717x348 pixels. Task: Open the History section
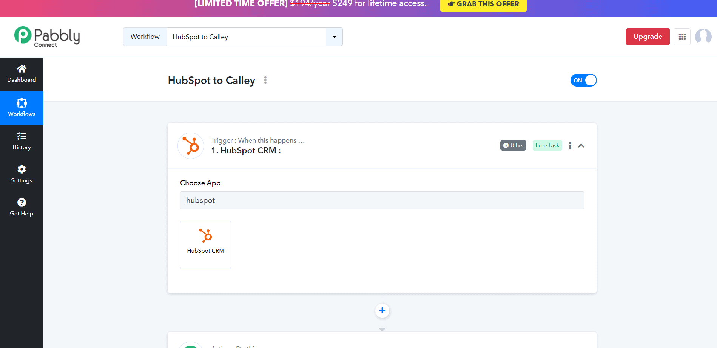22,141
